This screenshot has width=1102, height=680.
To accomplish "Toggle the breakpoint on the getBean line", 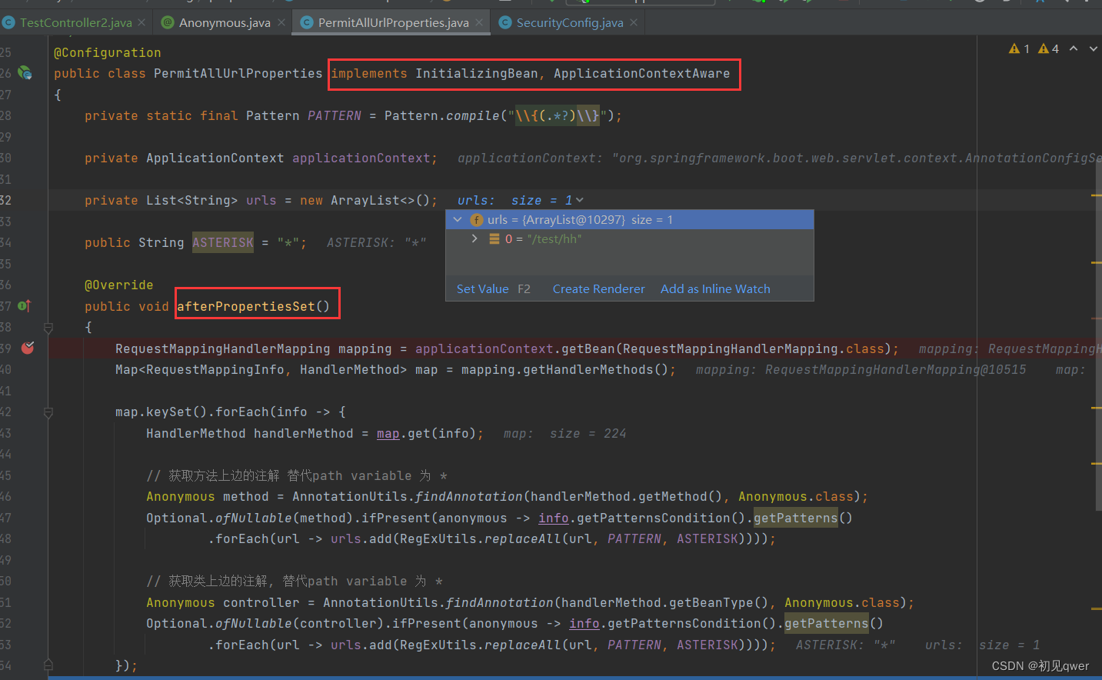I will coord(28,348).
